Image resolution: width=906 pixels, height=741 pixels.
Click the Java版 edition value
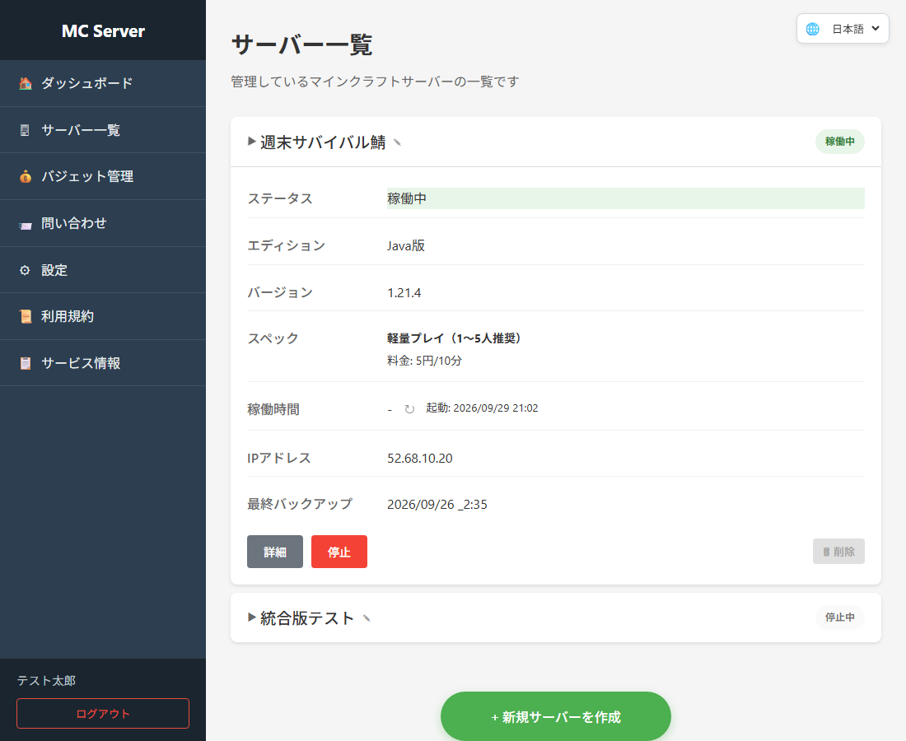(x=405, y=245)
